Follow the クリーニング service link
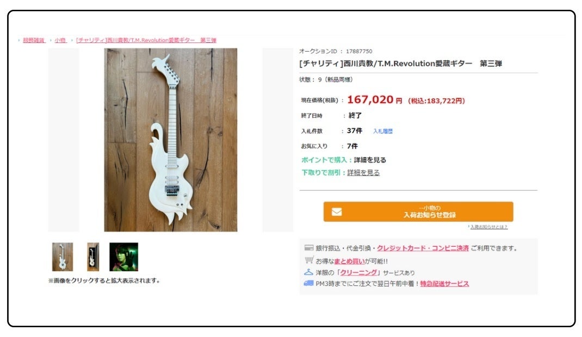This screenshot has width=582, height=337. click(x=358, y=272)
